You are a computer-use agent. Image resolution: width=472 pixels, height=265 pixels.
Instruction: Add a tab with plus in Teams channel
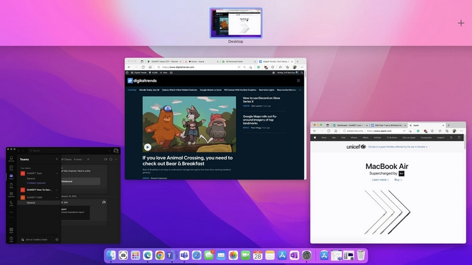88,160
